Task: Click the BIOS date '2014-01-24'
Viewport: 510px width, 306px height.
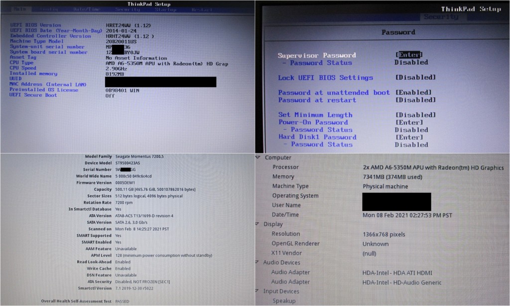Action: tap(121, 30)
